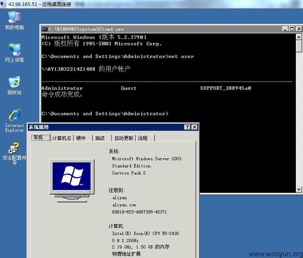This screenshot has width=303, height=258.
Task: Click the last command prompt line
Action: [x=105, y=114]
